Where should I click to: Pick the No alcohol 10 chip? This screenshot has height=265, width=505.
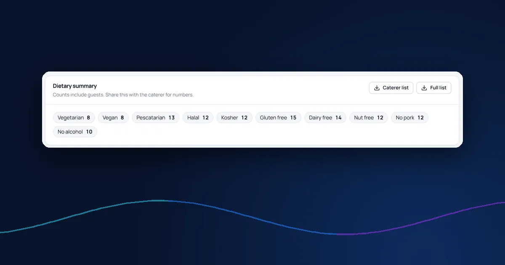75,132
